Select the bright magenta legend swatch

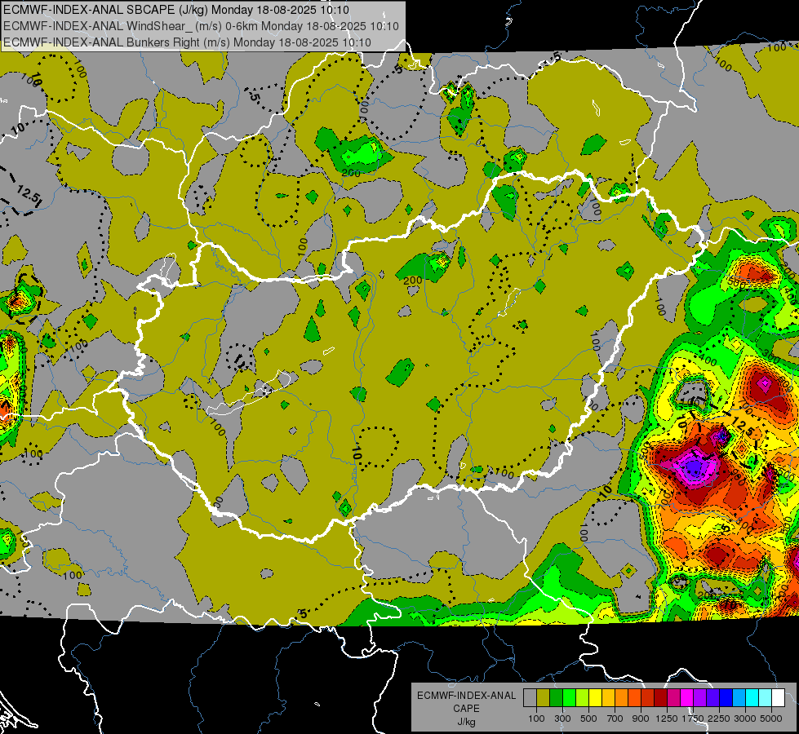[x=687, y=698]
